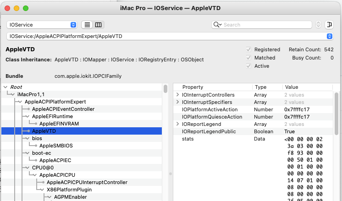Switch to the list view mode icon
Image resolution: width=342 pixels, height=201 pixels.
(87, 25)
